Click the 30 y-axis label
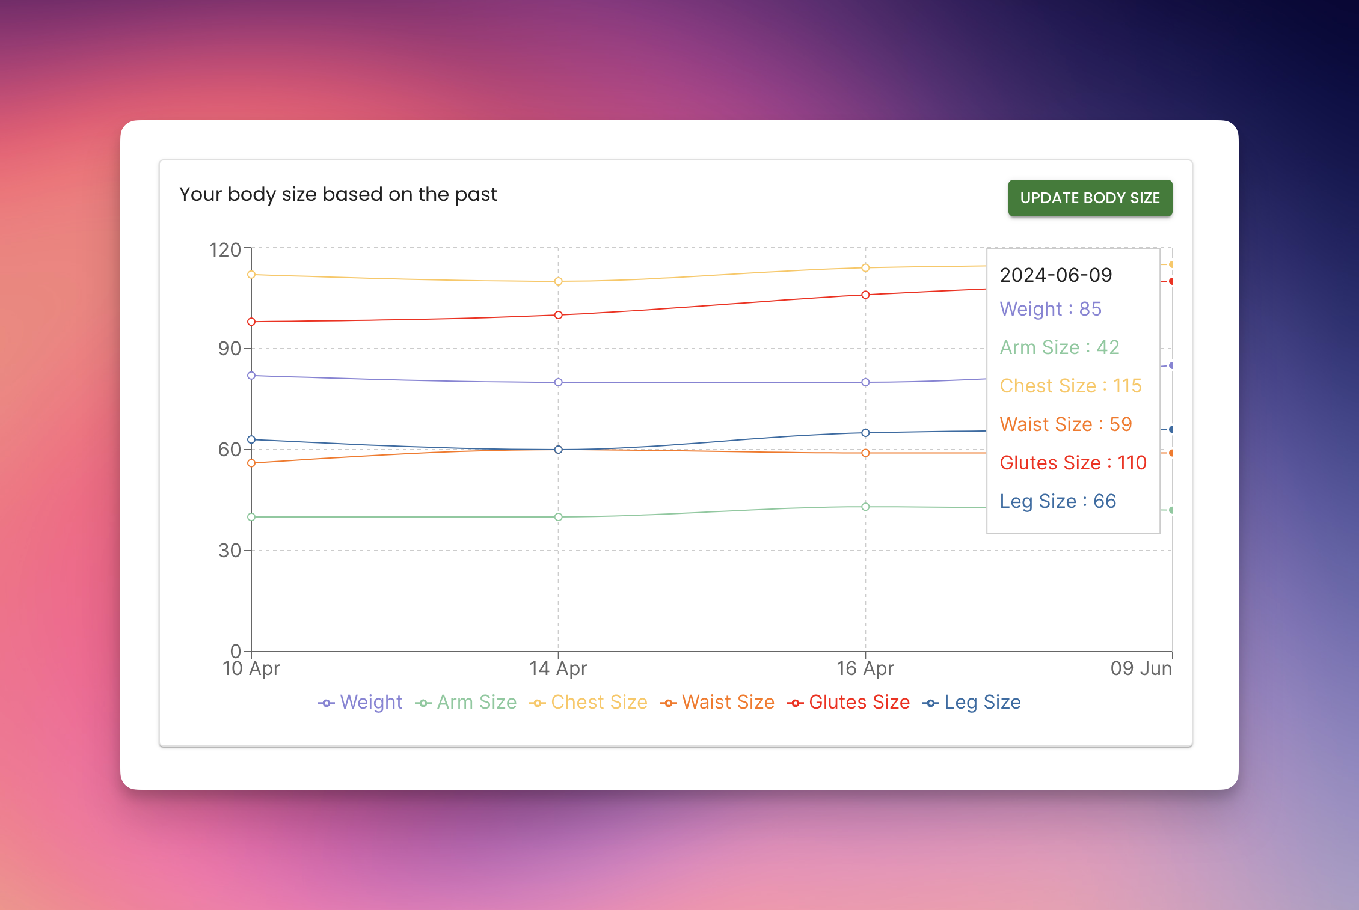 (230, 551)
